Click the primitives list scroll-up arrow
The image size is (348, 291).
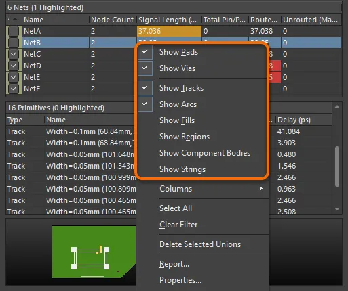[x=337, y=106]
